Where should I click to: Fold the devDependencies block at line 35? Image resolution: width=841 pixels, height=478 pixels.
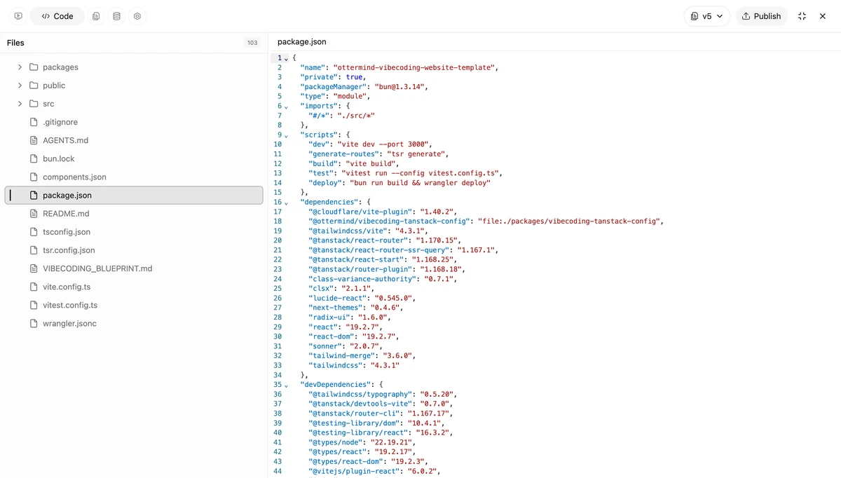(286, 385)
